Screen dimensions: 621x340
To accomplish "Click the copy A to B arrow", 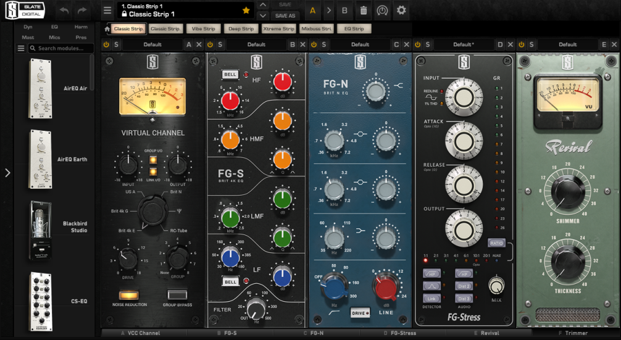I will 329,10.
